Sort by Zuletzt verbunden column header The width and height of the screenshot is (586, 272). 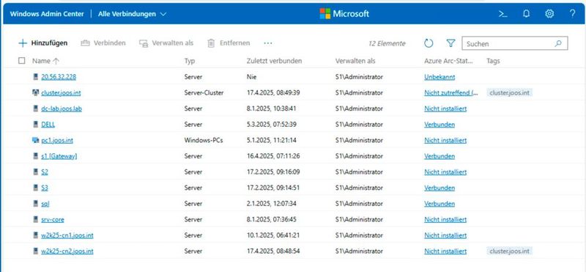pos(274,61)
